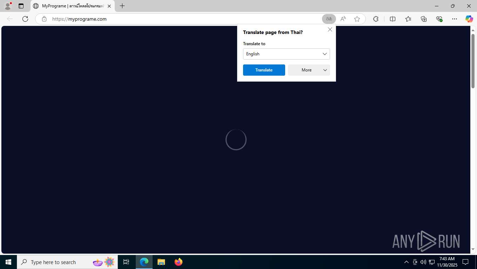
Task: Open Task View in taskbar
Action: [x=126, y=262]
